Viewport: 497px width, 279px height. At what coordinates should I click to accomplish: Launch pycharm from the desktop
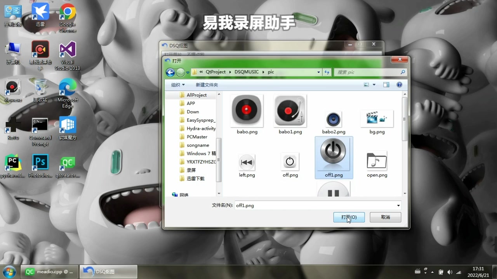pos(13,163)
